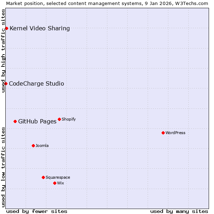Click the Shopify data point marker
Viewport: 214px width, 214px height.
(59, 119)
